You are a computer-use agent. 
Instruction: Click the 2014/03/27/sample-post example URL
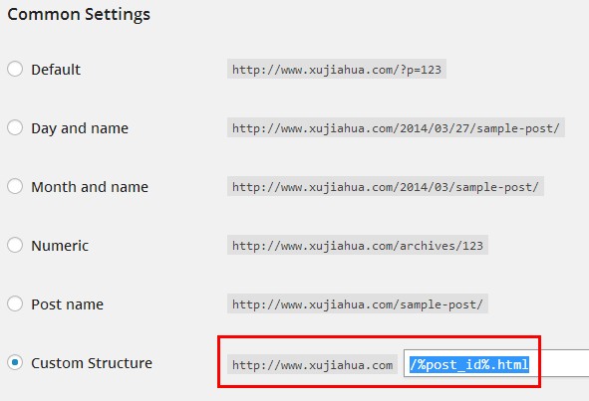(x=396, y=128)
